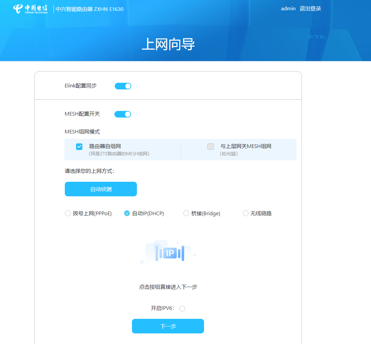This screenshot has width=371, height=344.
Task: Click the (同是ZTE路由器的MESH组网) description
Action: (x=119, y=154)
